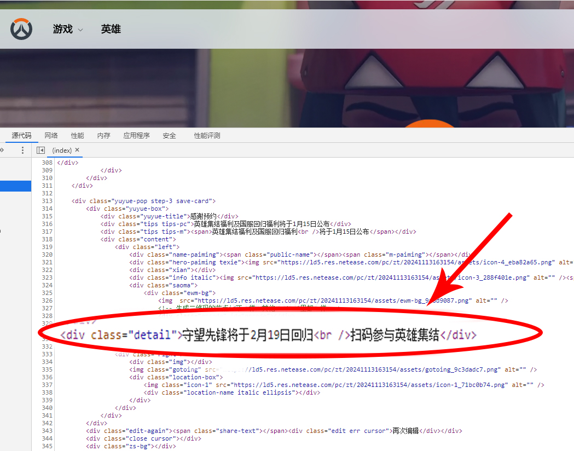
Task: Click the 感谢预约 title text
Action: pyautogui.click(x=204, y=216)
